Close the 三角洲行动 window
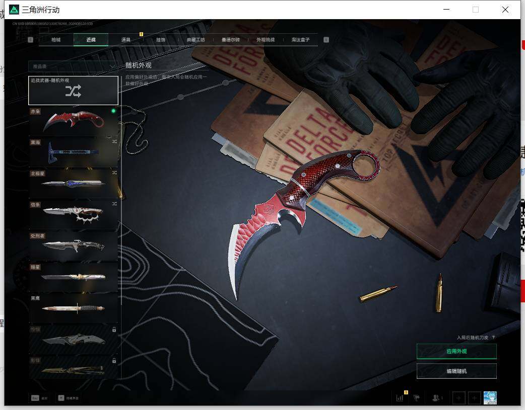The height and width of the screenshot is (410, 525). (x=505, y=10)
